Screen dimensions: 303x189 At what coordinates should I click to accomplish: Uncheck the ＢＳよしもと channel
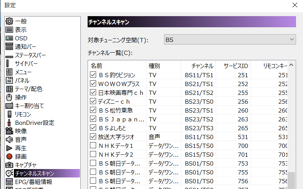(x=93, y=128)
